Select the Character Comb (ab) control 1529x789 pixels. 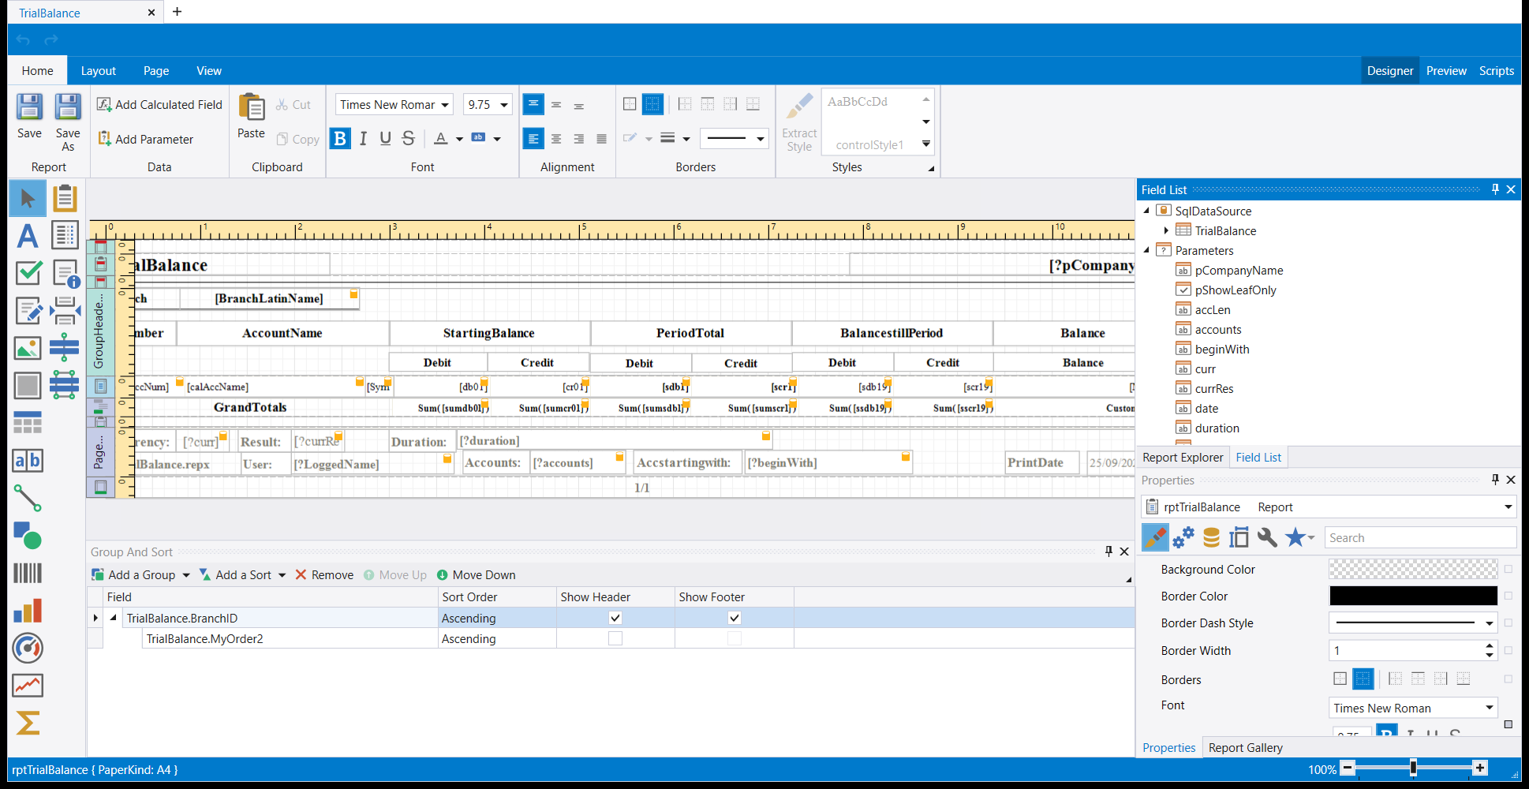[28, 461]
